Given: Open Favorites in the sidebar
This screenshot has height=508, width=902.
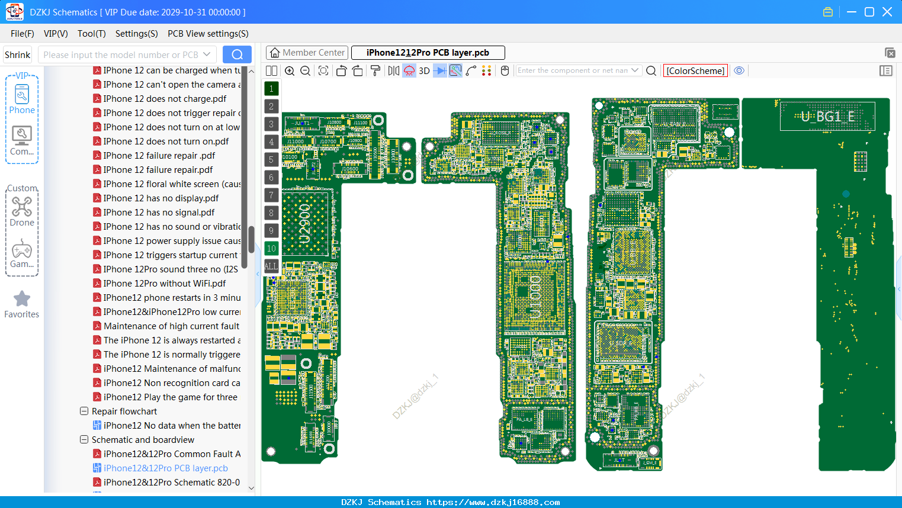Looking at the screenshot, I should click(22, 304).
